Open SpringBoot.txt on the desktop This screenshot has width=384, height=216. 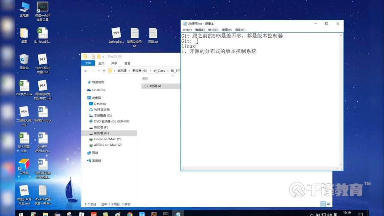coord(116,34)
